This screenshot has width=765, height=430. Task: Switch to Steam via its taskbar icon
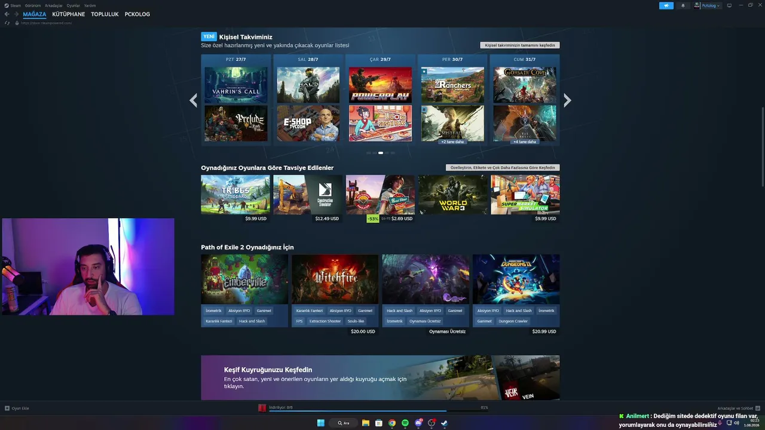[444, 423]
